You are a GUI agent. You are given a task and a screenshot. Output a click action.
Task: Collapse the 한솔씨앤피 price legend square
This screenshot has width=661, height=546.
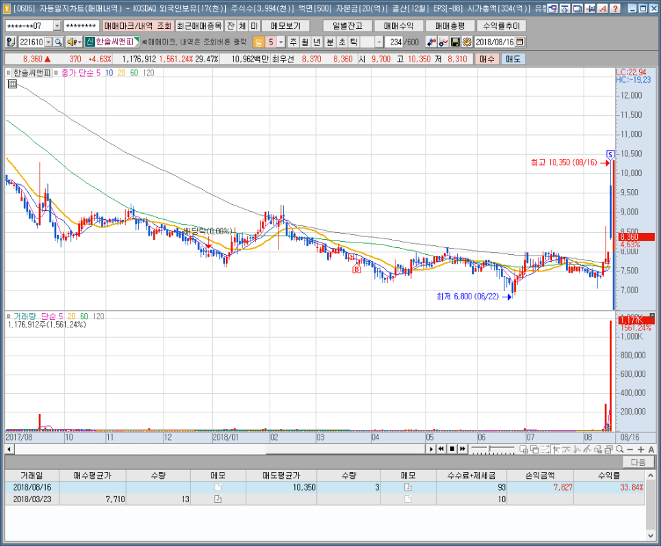click(8, 73)
